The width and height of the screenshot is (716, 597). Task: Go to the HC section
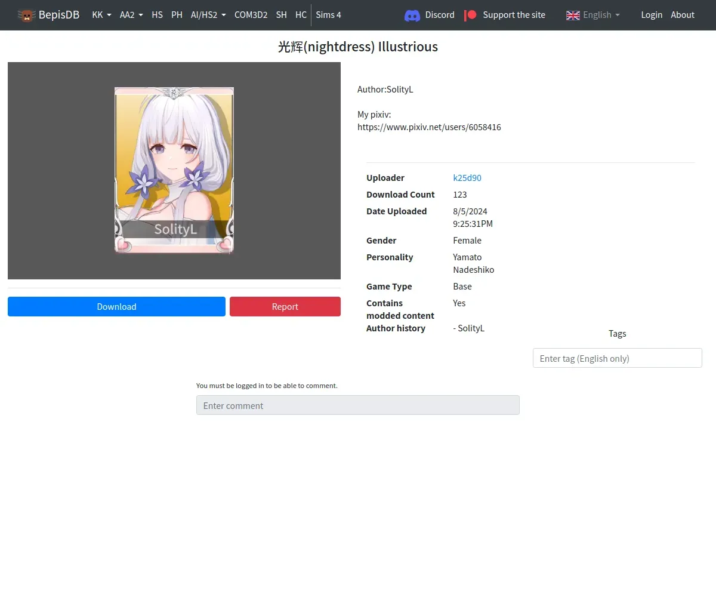(301, 15)
